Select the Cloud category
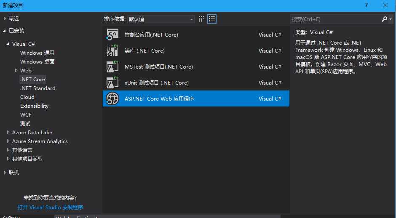 (27, 97)
